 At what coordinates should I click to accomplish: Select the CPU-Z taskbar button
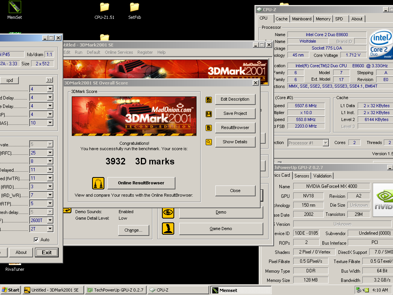[178, 290]
